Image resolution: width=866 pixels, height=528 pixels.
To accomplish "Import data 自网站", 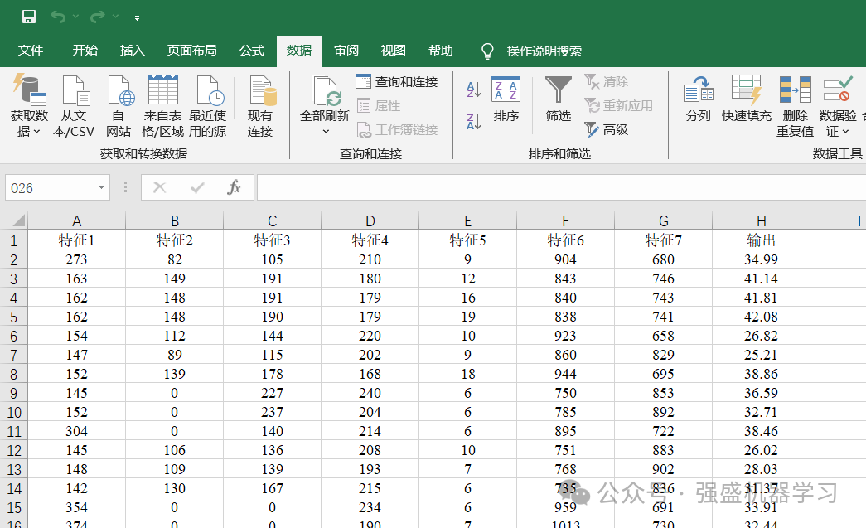I will [x=119, y=105].
